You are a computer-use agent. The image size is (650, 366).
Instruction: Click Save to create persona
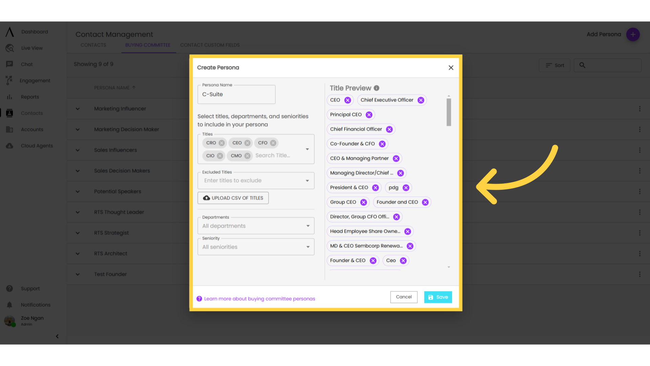coord(438,297)
